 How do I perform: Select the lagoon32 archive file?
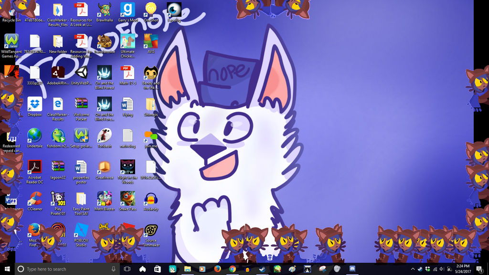(x=58, y=170)
